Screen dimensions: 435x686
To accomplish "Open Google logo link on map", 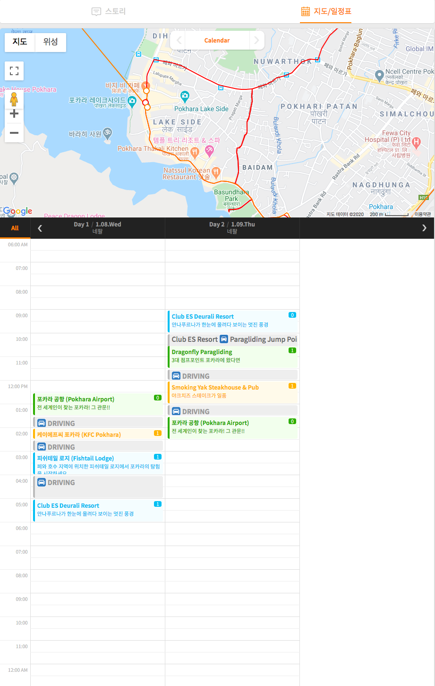I will (17, 211).
